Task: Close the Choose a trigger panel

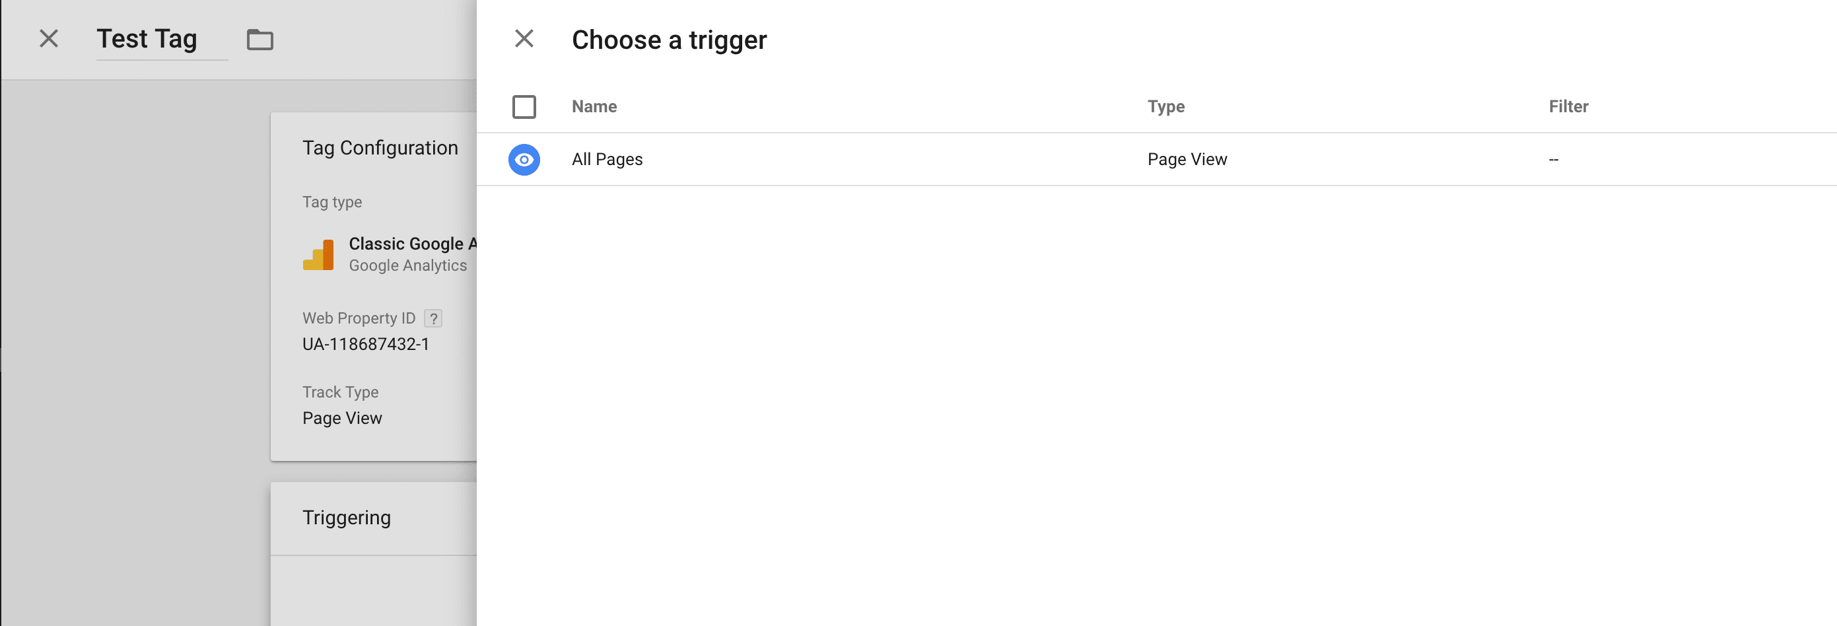Action: [x=524, y=38]
